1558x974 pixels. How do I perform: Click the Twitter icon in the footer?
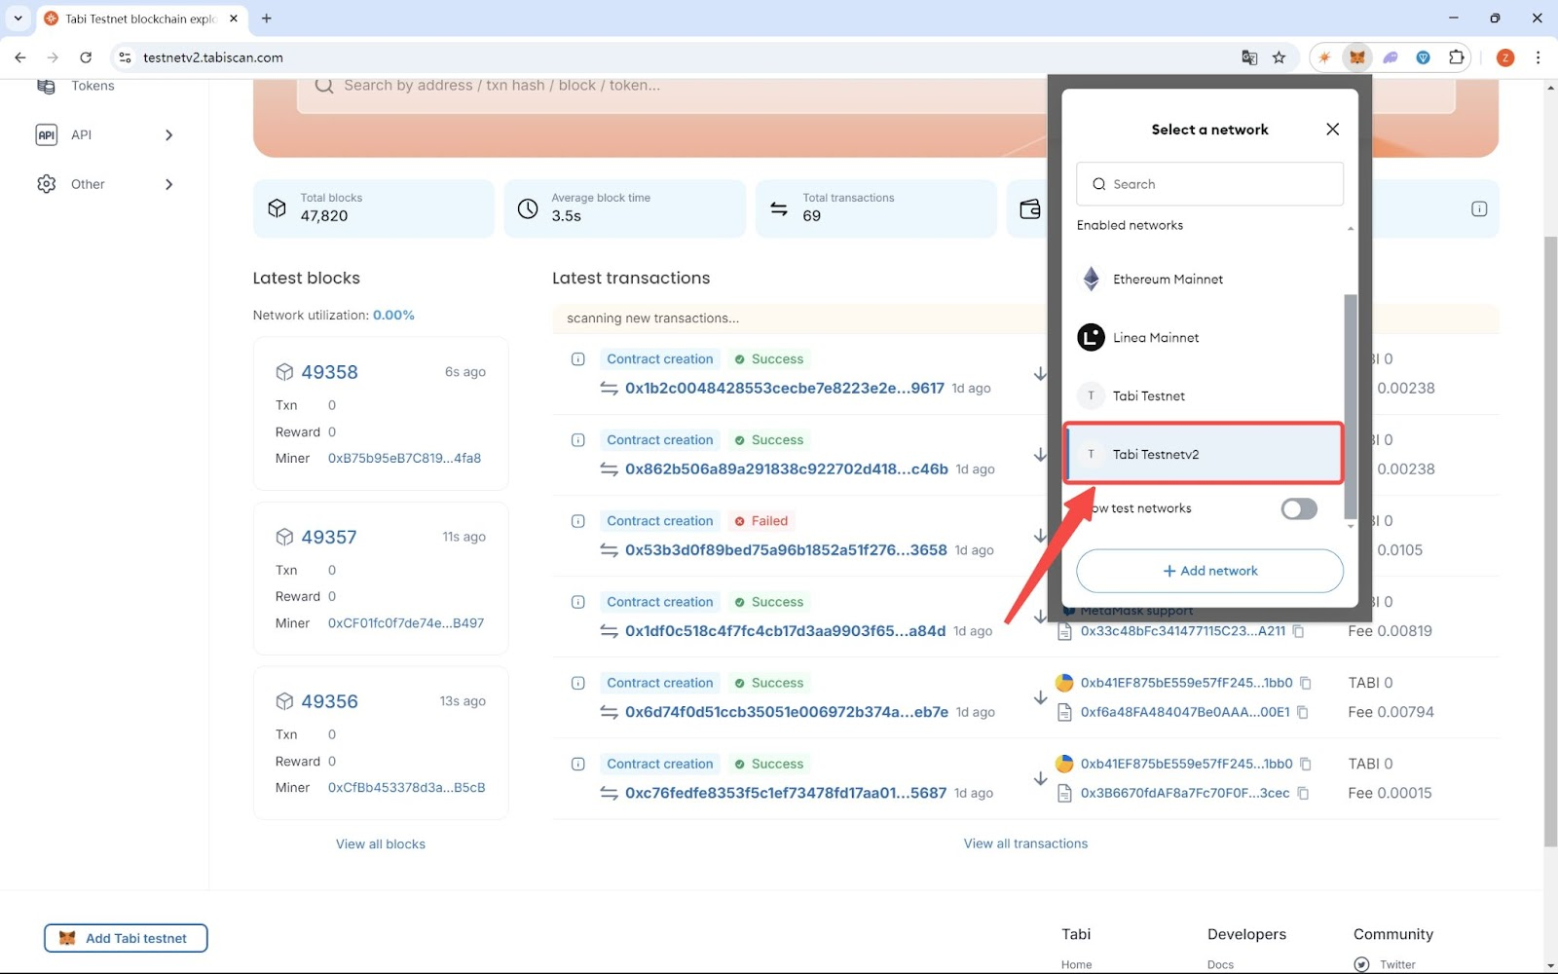point(1361,964)
